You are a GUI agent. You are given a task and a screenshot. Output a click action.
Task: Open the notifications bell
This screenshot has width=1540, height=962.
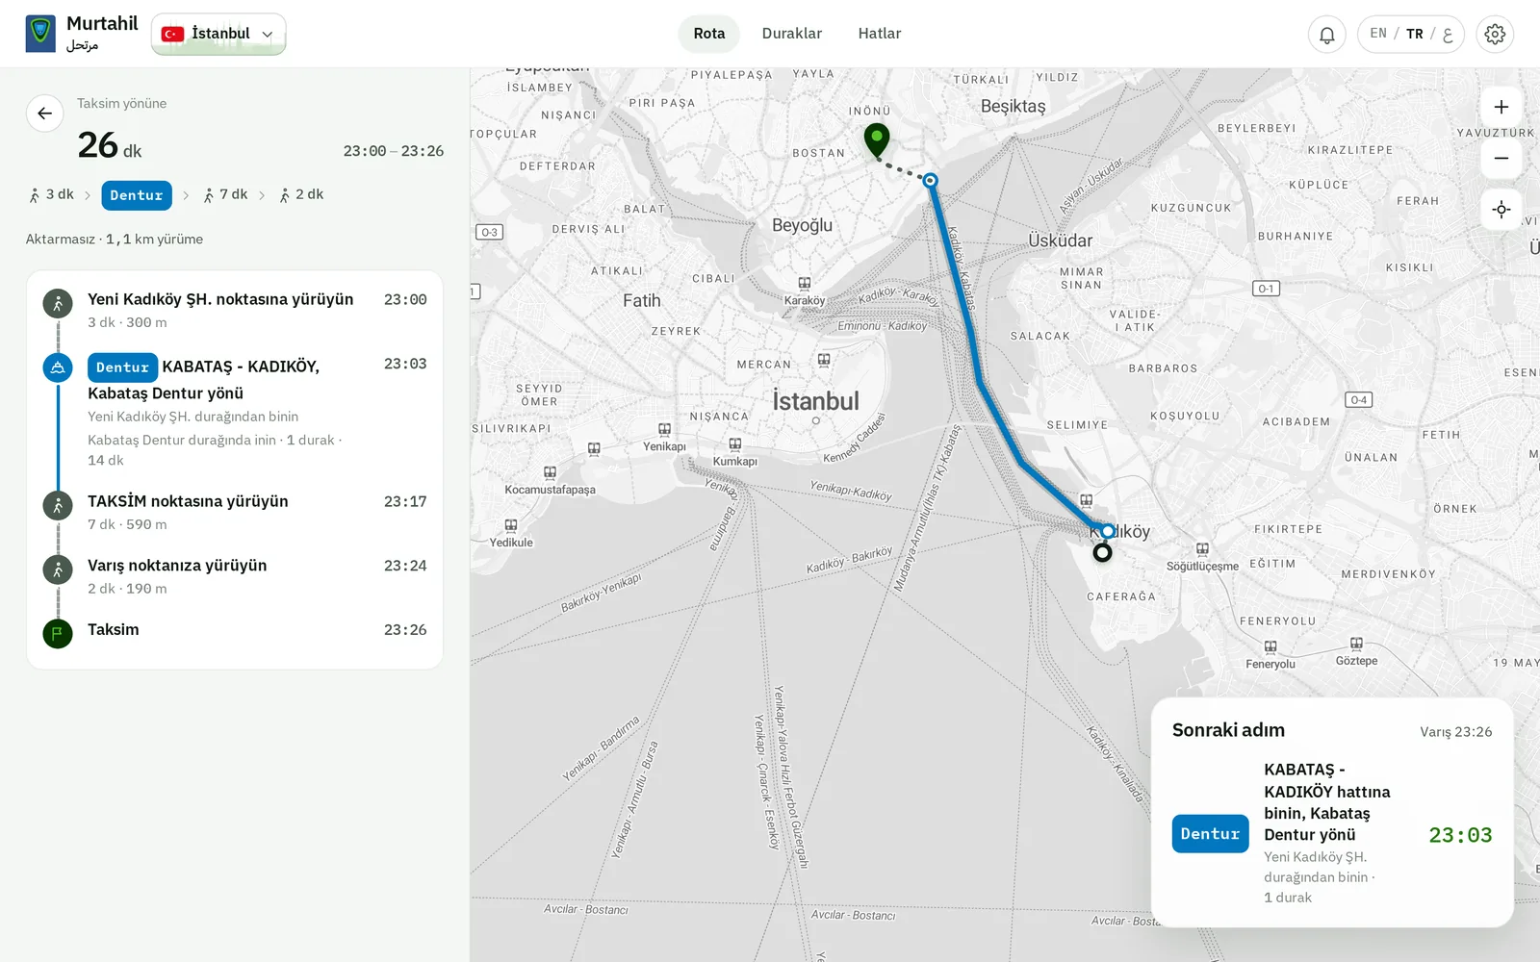(x=1326, y=35)
